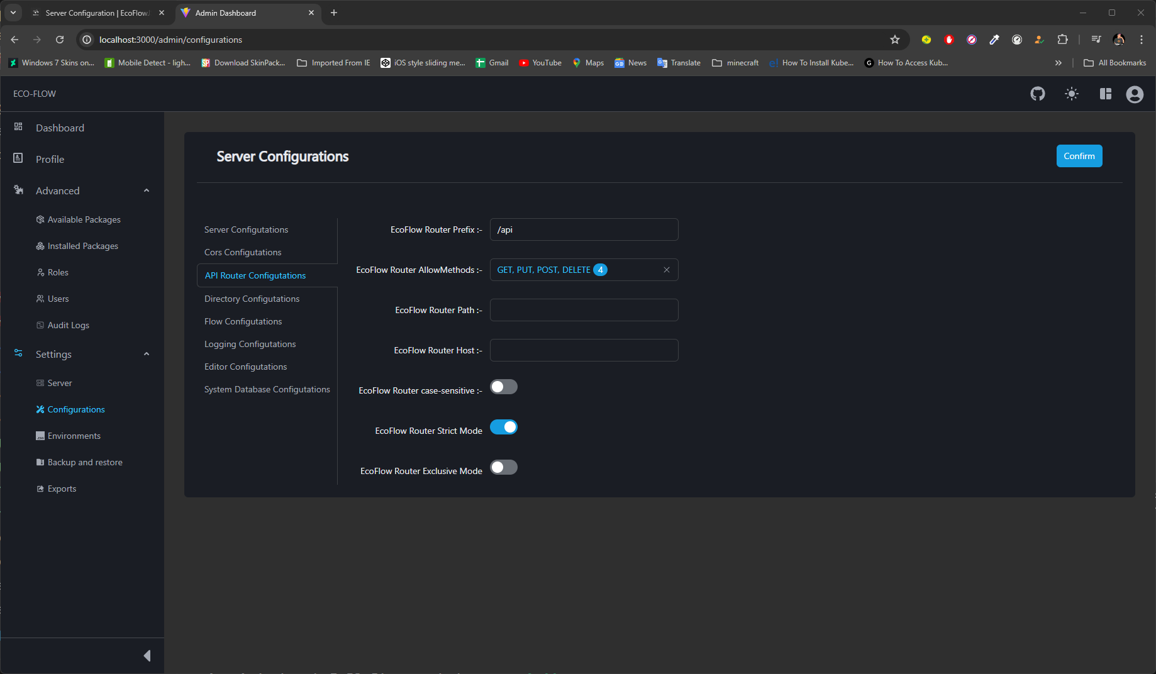The width and height of the screenshot is (1156, 674).
Task: Reload the page
Action: point(60,40)
